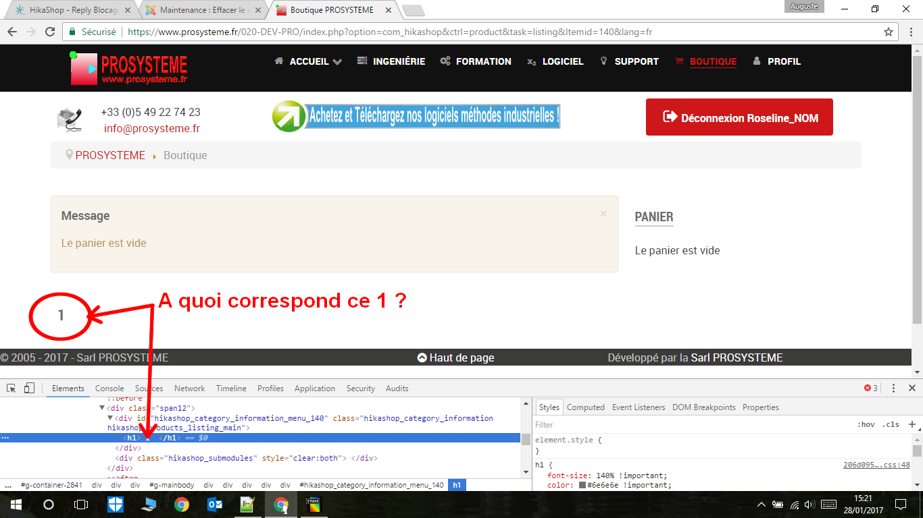Click the breadcrumb overflow ellipsis
This screenshot has height=518, width=923.
click(7, 485)
